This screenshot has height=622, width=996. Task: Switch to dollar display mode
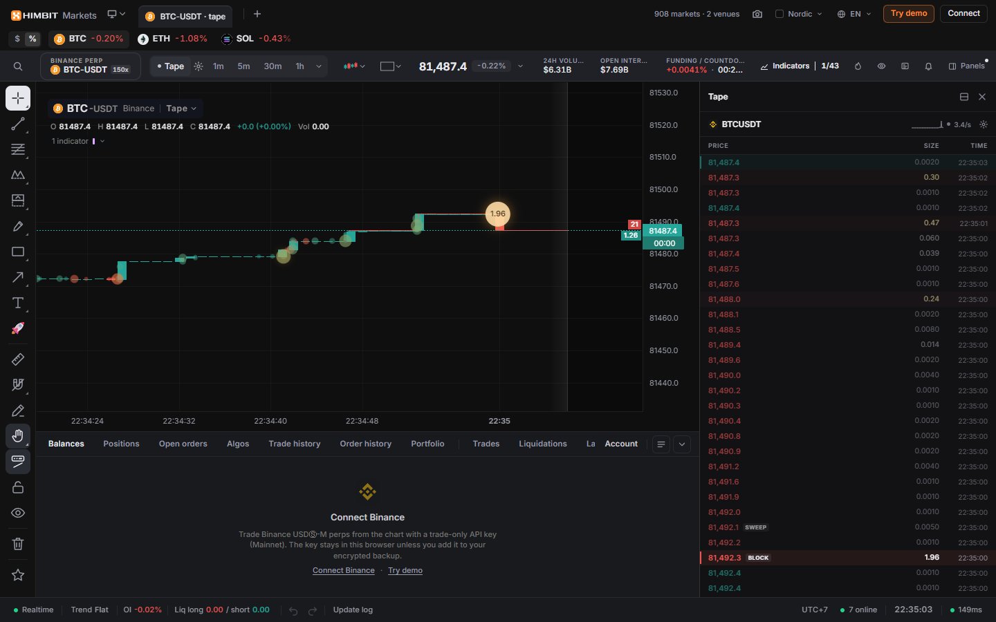coord(17,39)
